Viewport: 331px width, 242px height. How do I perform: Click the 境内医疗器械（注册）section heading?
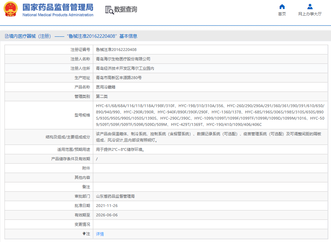(x=30, y=36)
